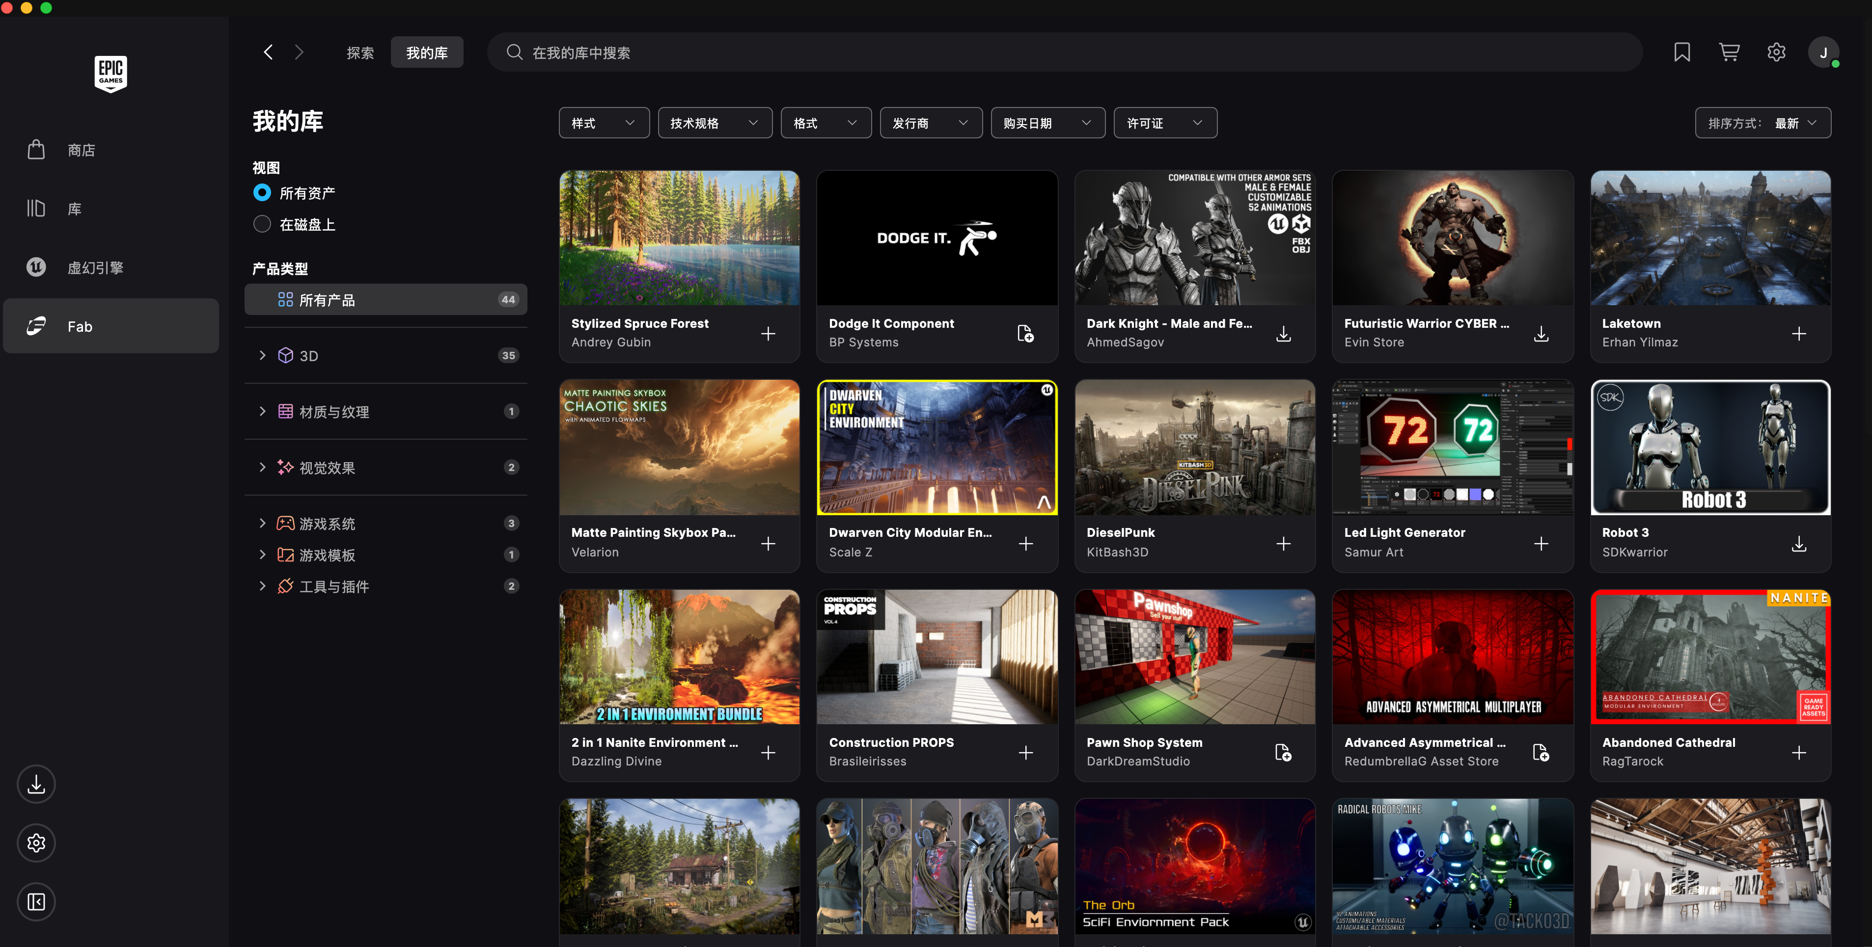Screen dimensions: 1872x947
Task: Open 虚幻引擎 in left sidebar
Action: click(x=94, y=268)
